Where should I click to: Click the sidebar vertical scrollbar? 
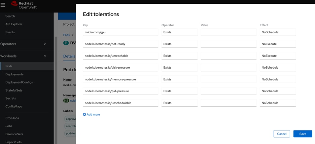(x=56, y=91)
